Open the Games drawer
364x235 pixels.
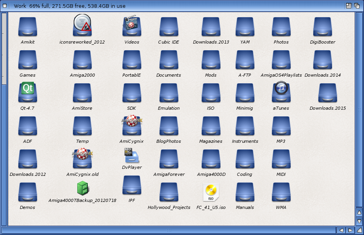28,60
